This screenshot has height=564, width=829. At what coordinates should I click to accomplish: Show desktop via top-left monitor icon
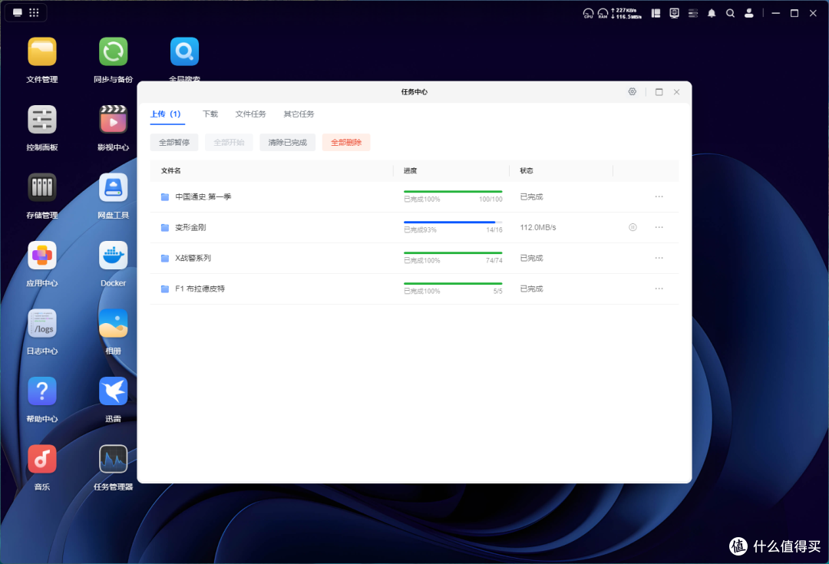tap(18, 13)
